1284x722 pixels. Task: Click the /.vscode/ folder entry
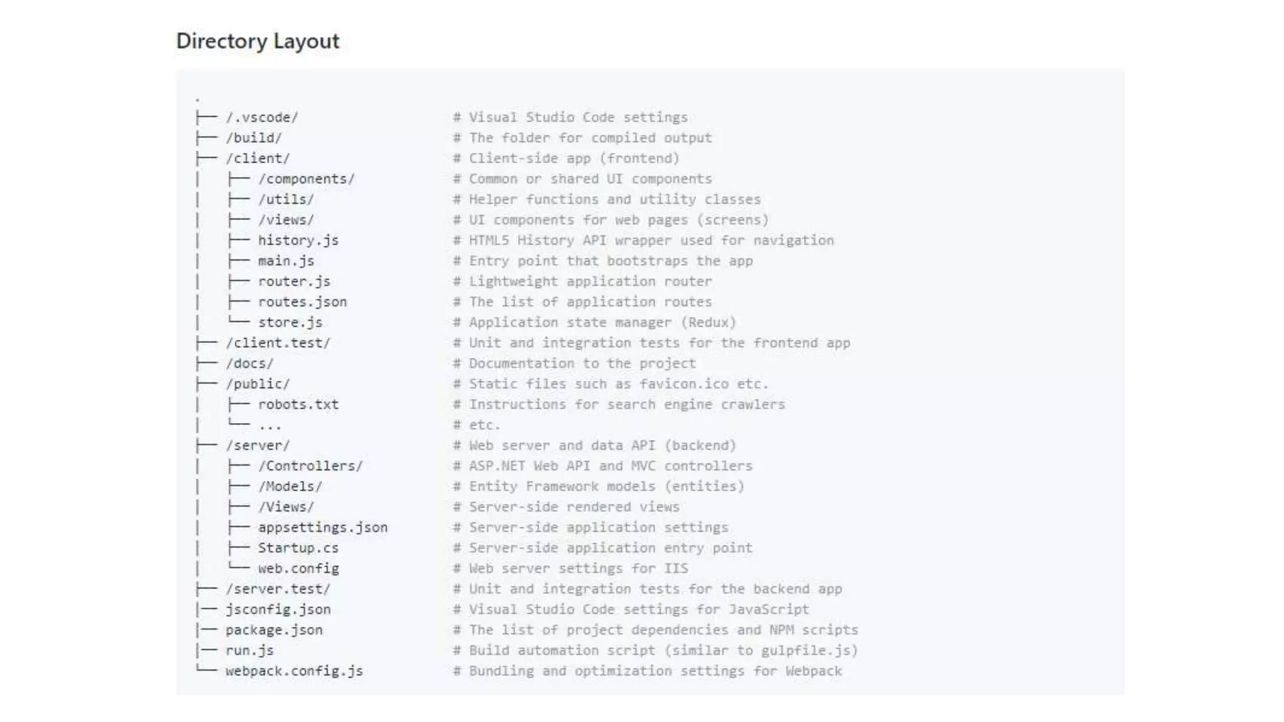click(261, 117)
